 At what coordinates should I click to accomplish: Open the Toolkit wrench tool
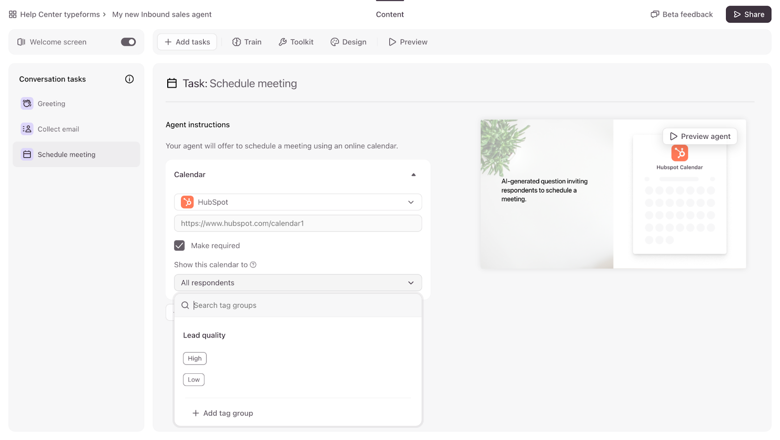coord(296,42)
